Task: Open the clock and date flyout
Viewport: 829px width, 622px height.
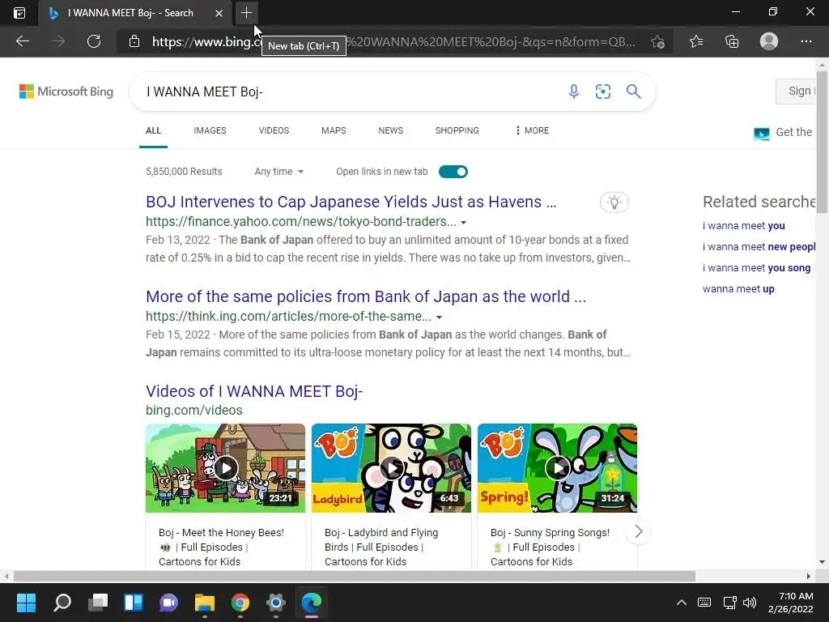Action: point(790,603)
